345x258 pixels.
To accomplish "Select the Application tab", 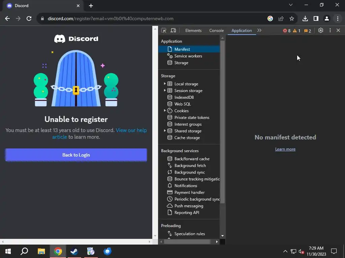I will 242,31.
